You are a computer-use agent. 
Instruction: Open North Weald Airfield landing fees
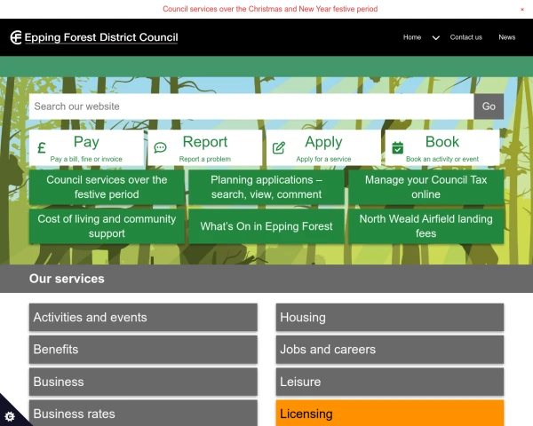coord(426,226)
